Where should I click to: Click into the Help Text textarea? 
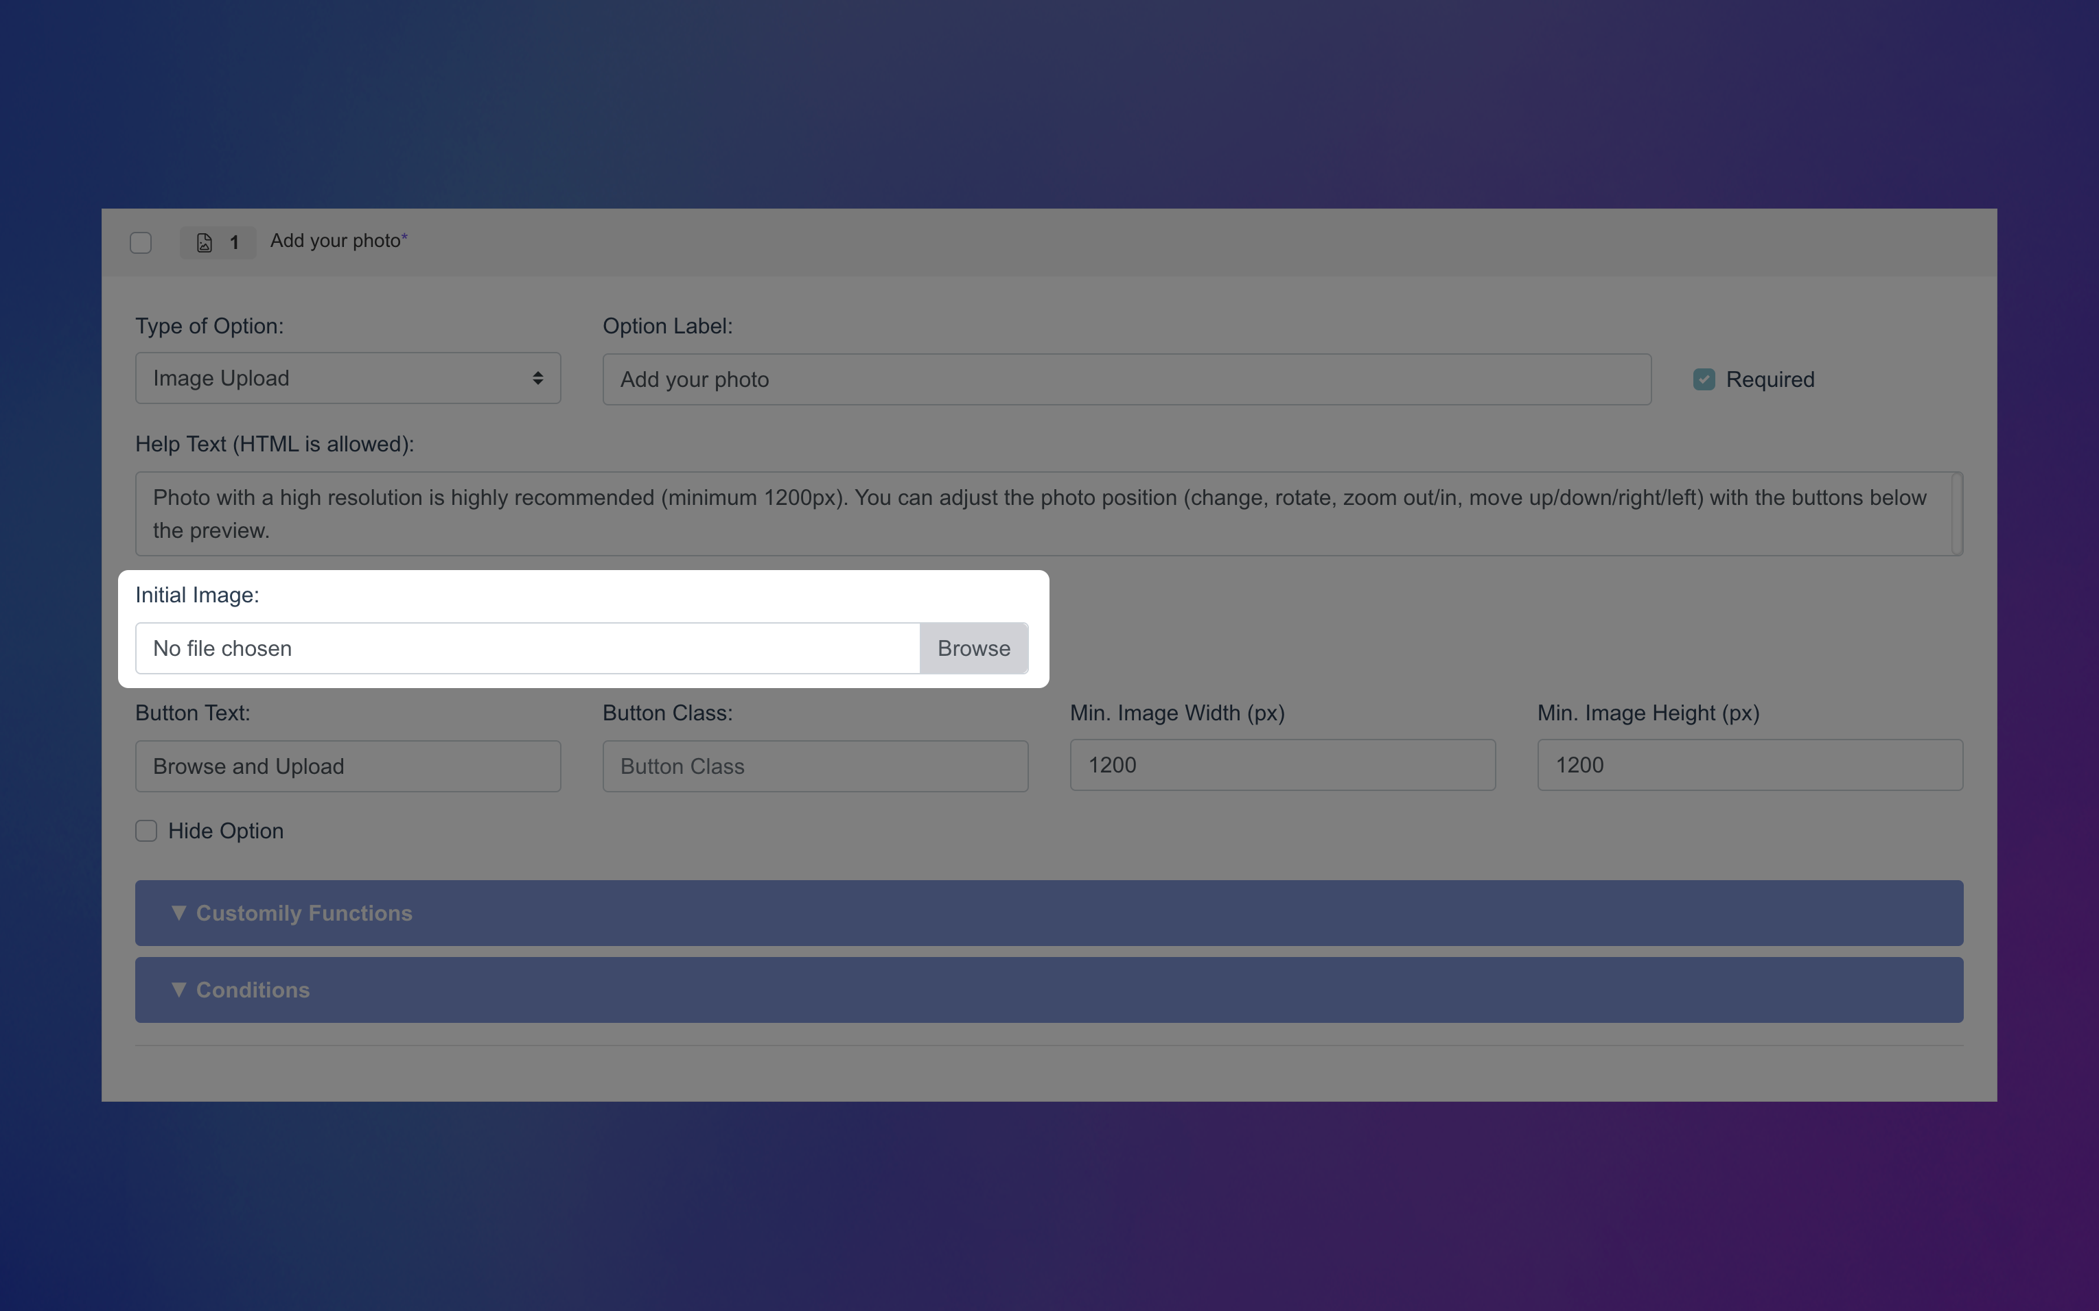[1041, 513]
